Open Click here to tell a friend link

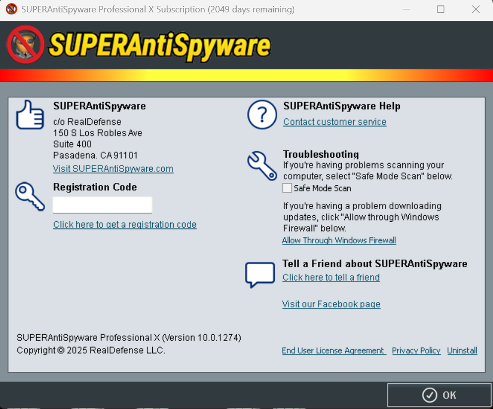331,277
